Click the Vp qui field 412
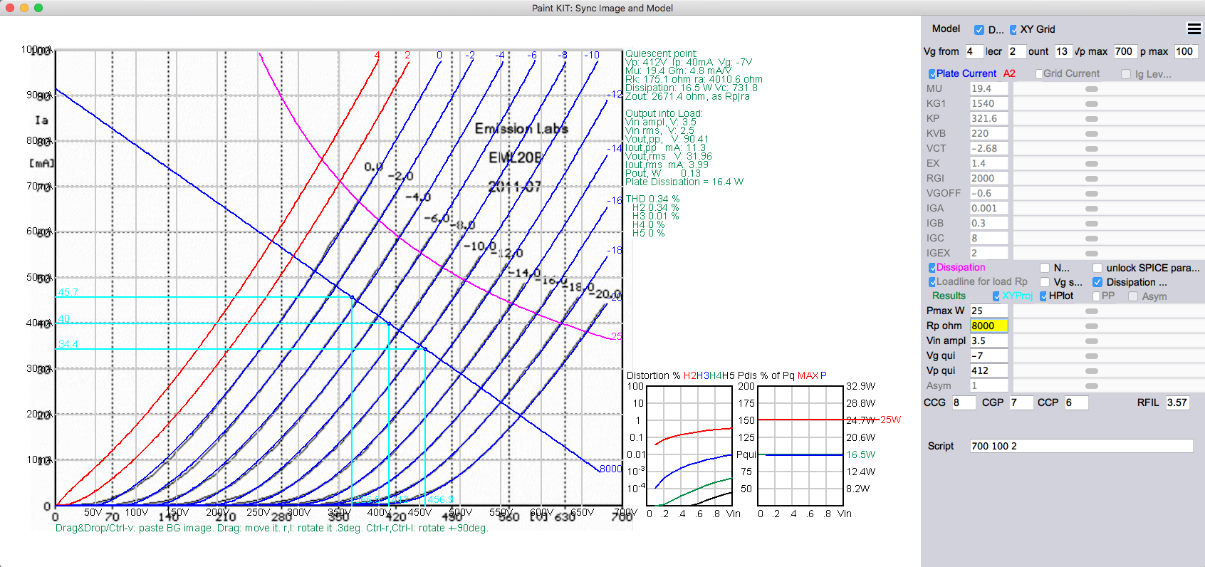 click(x=988, y=371)
